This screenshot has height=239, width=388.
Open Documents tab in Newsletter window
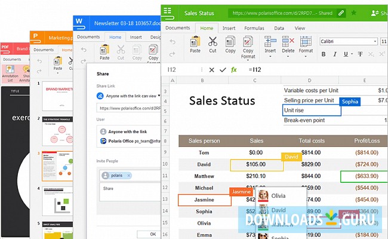(x=88, y=37)
